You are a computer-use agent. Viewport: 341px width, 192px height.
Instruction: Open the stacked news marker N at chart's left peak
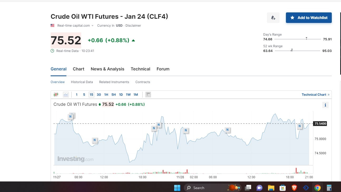coord(71,116)
